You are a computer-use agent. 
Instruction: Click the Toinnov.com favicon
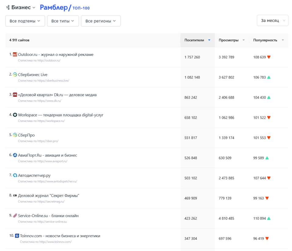(17, 236)
